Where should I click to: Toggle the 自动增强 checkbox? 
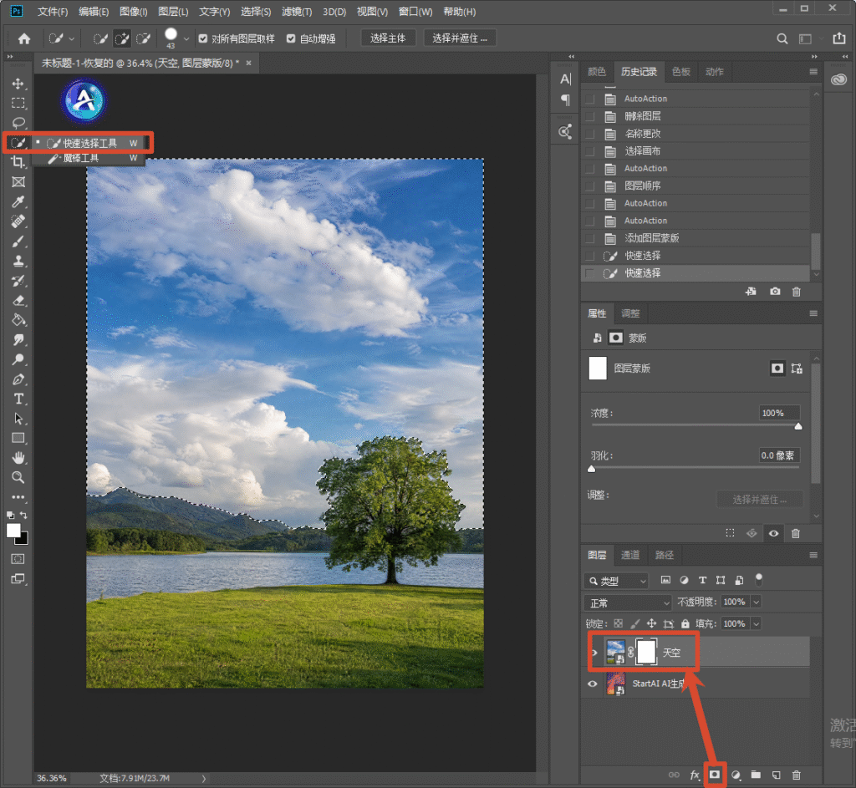(x=291, y=38)
